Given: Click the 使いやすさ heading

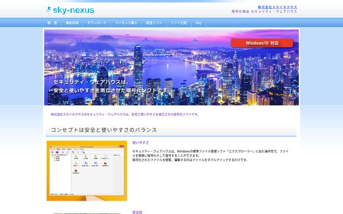Looking at the screenshot, I should tap(140, 143).
